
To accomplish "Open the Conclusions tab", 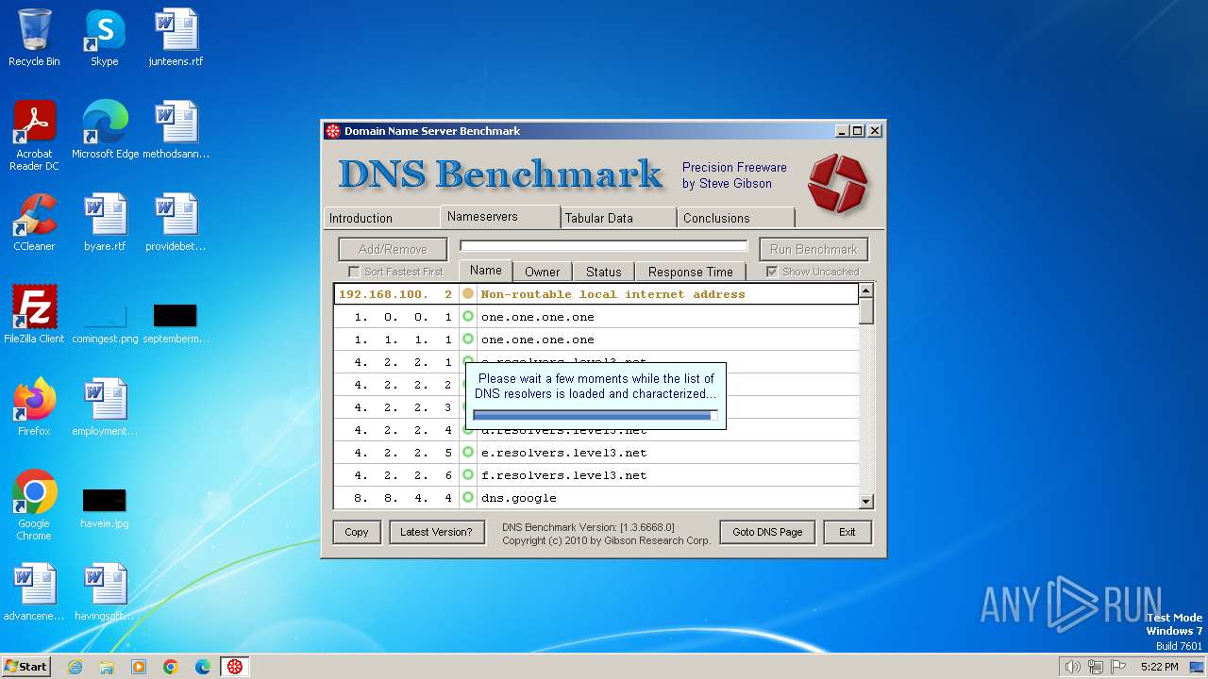I will [x=736, y=218].
